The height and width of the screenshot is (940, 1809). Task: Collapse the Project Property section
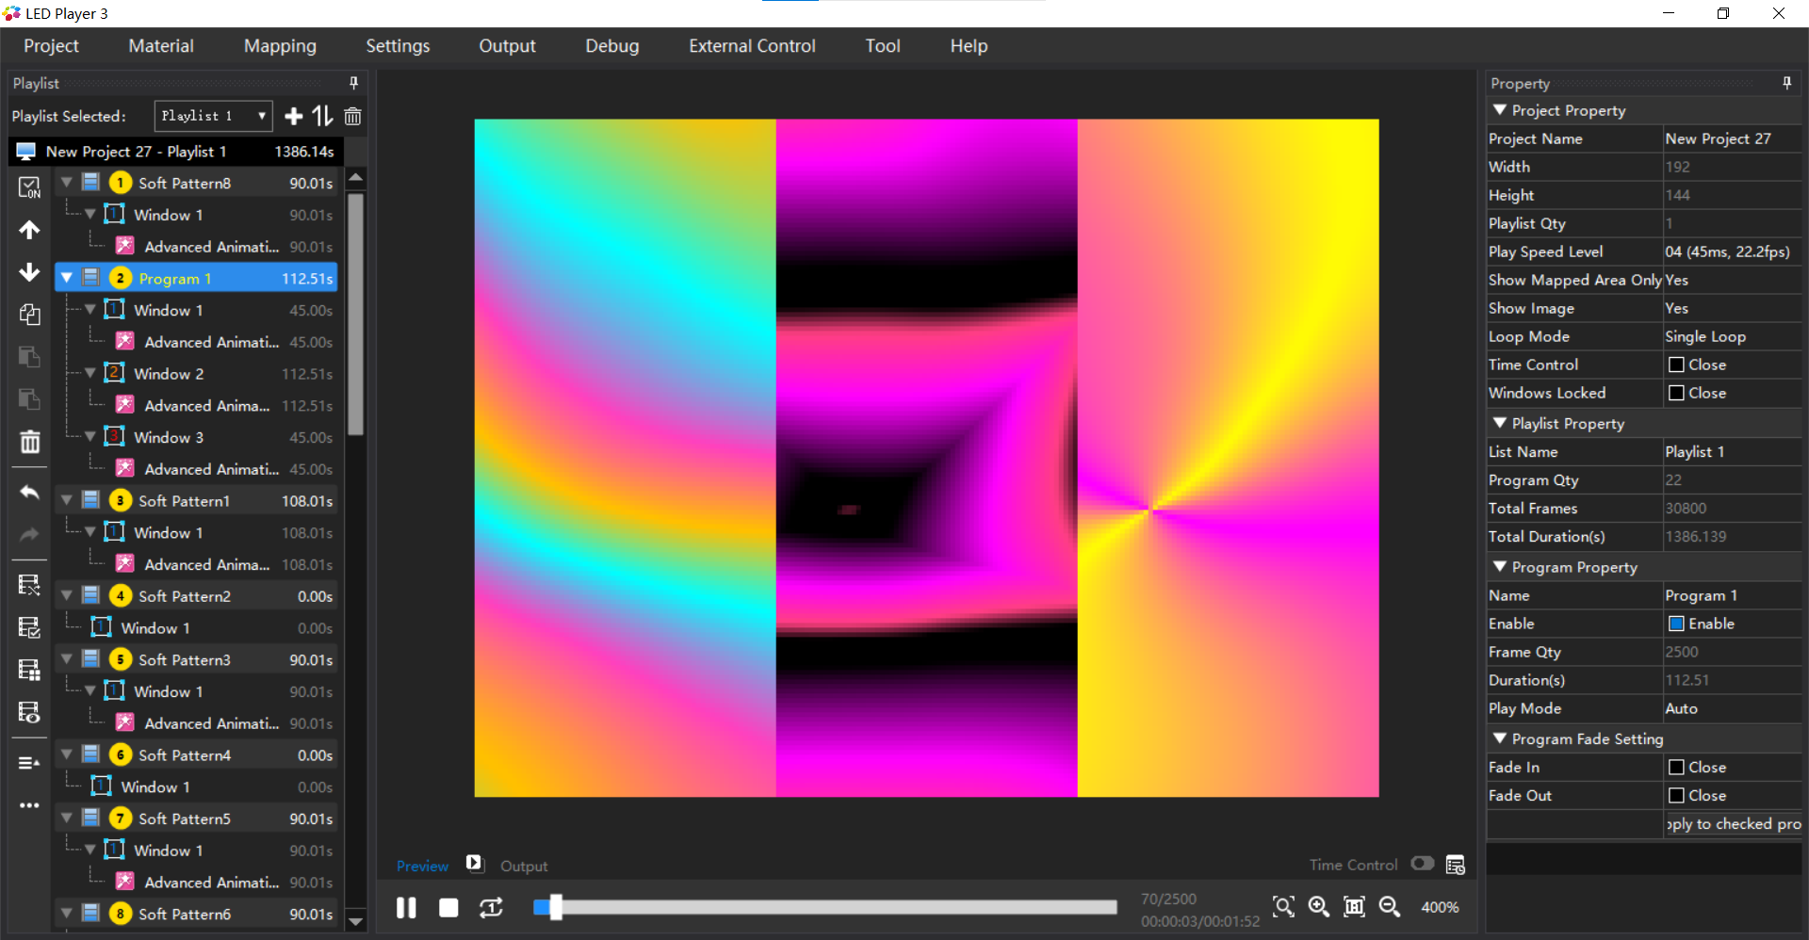[x=1500, y=110]
